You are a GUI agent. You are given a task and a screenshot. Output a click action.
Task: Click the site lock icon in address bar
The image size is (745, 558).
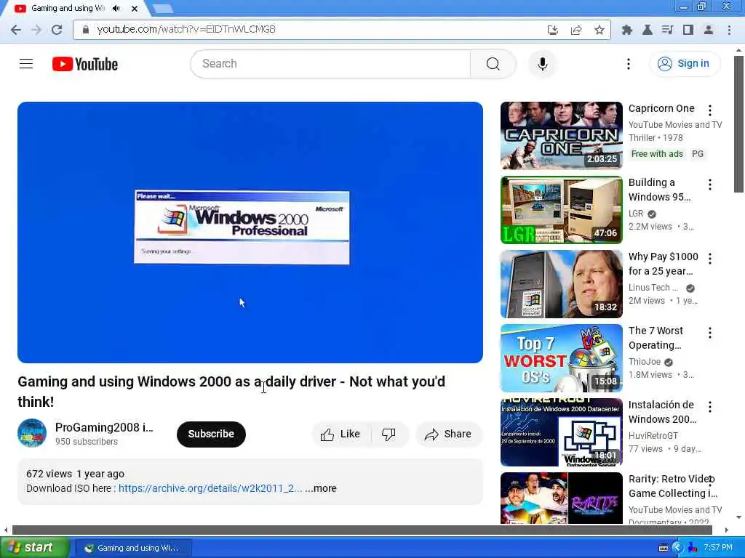tap(86, 29)
